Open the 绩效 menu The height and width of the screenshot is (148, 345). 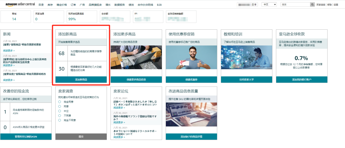131,5
